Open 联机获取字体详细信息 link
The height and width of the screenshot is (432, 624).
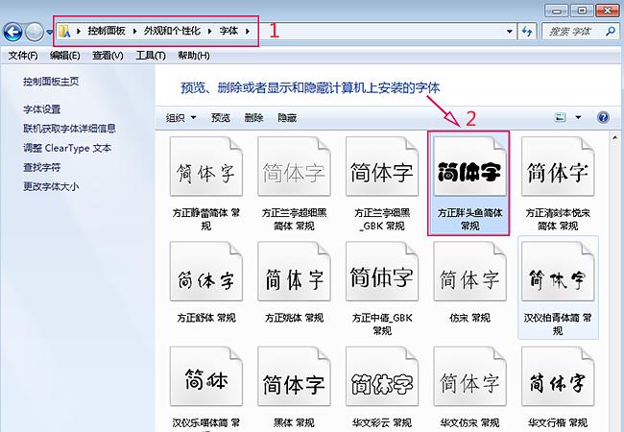[x=69, y=129]
